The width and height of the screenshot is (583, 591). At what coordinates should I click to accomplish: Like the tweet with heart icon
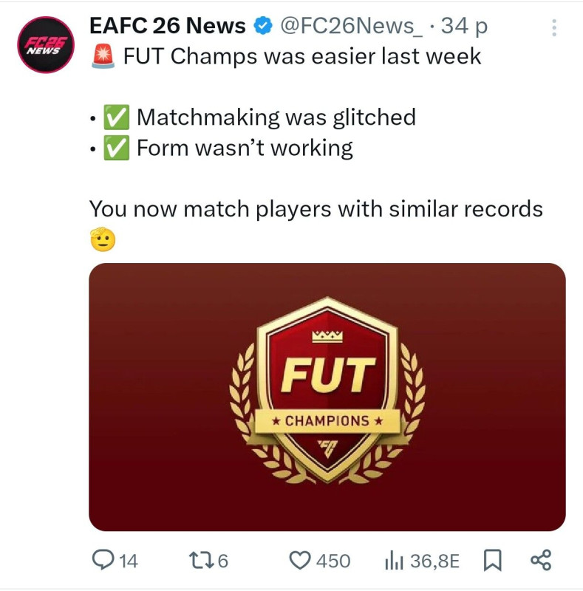(299, 561)
